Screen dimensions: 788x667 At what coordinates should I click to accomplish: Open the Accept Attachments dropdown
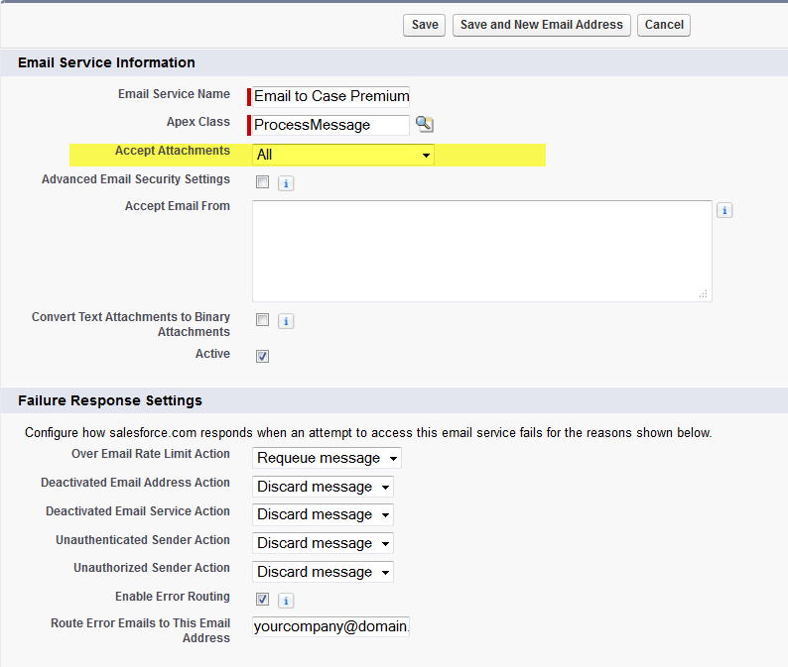coord(343,155)
